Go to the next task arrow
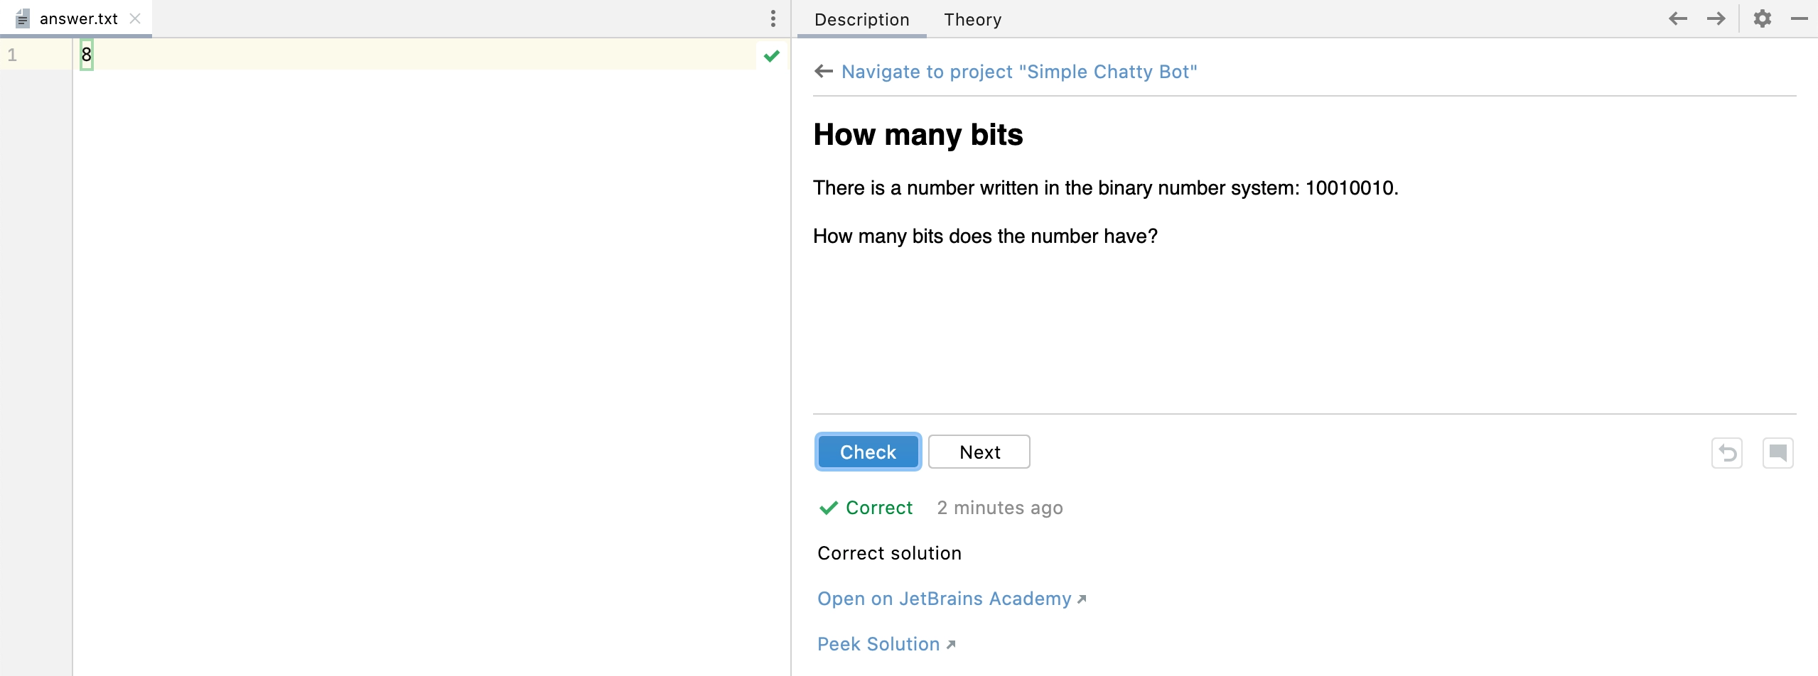The height and width of the screenshot is (676, 1818). coord(1716,18)
